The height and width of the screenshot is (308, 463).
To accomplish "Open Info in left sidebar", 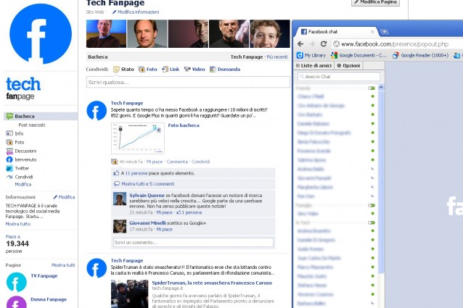I will (x=19, y=133).
